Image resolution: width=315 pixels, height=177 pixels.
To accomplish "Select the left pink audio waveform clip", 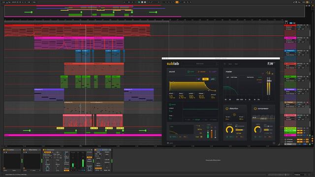I will click(78, 120).
